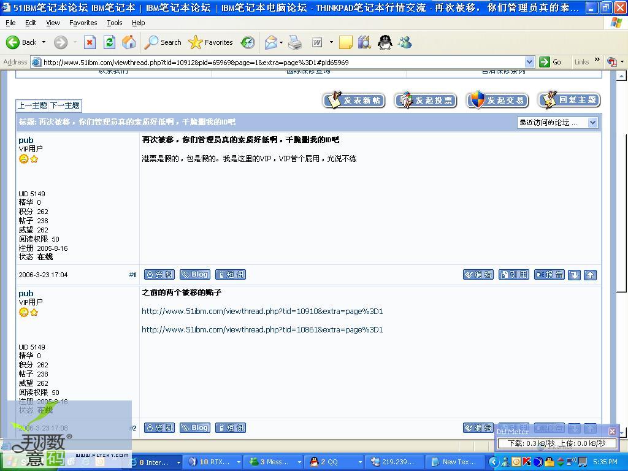The width and height of the screenshot is (628, 471).
Task: Open the Edit menu
Action: (x=31, y=23)
